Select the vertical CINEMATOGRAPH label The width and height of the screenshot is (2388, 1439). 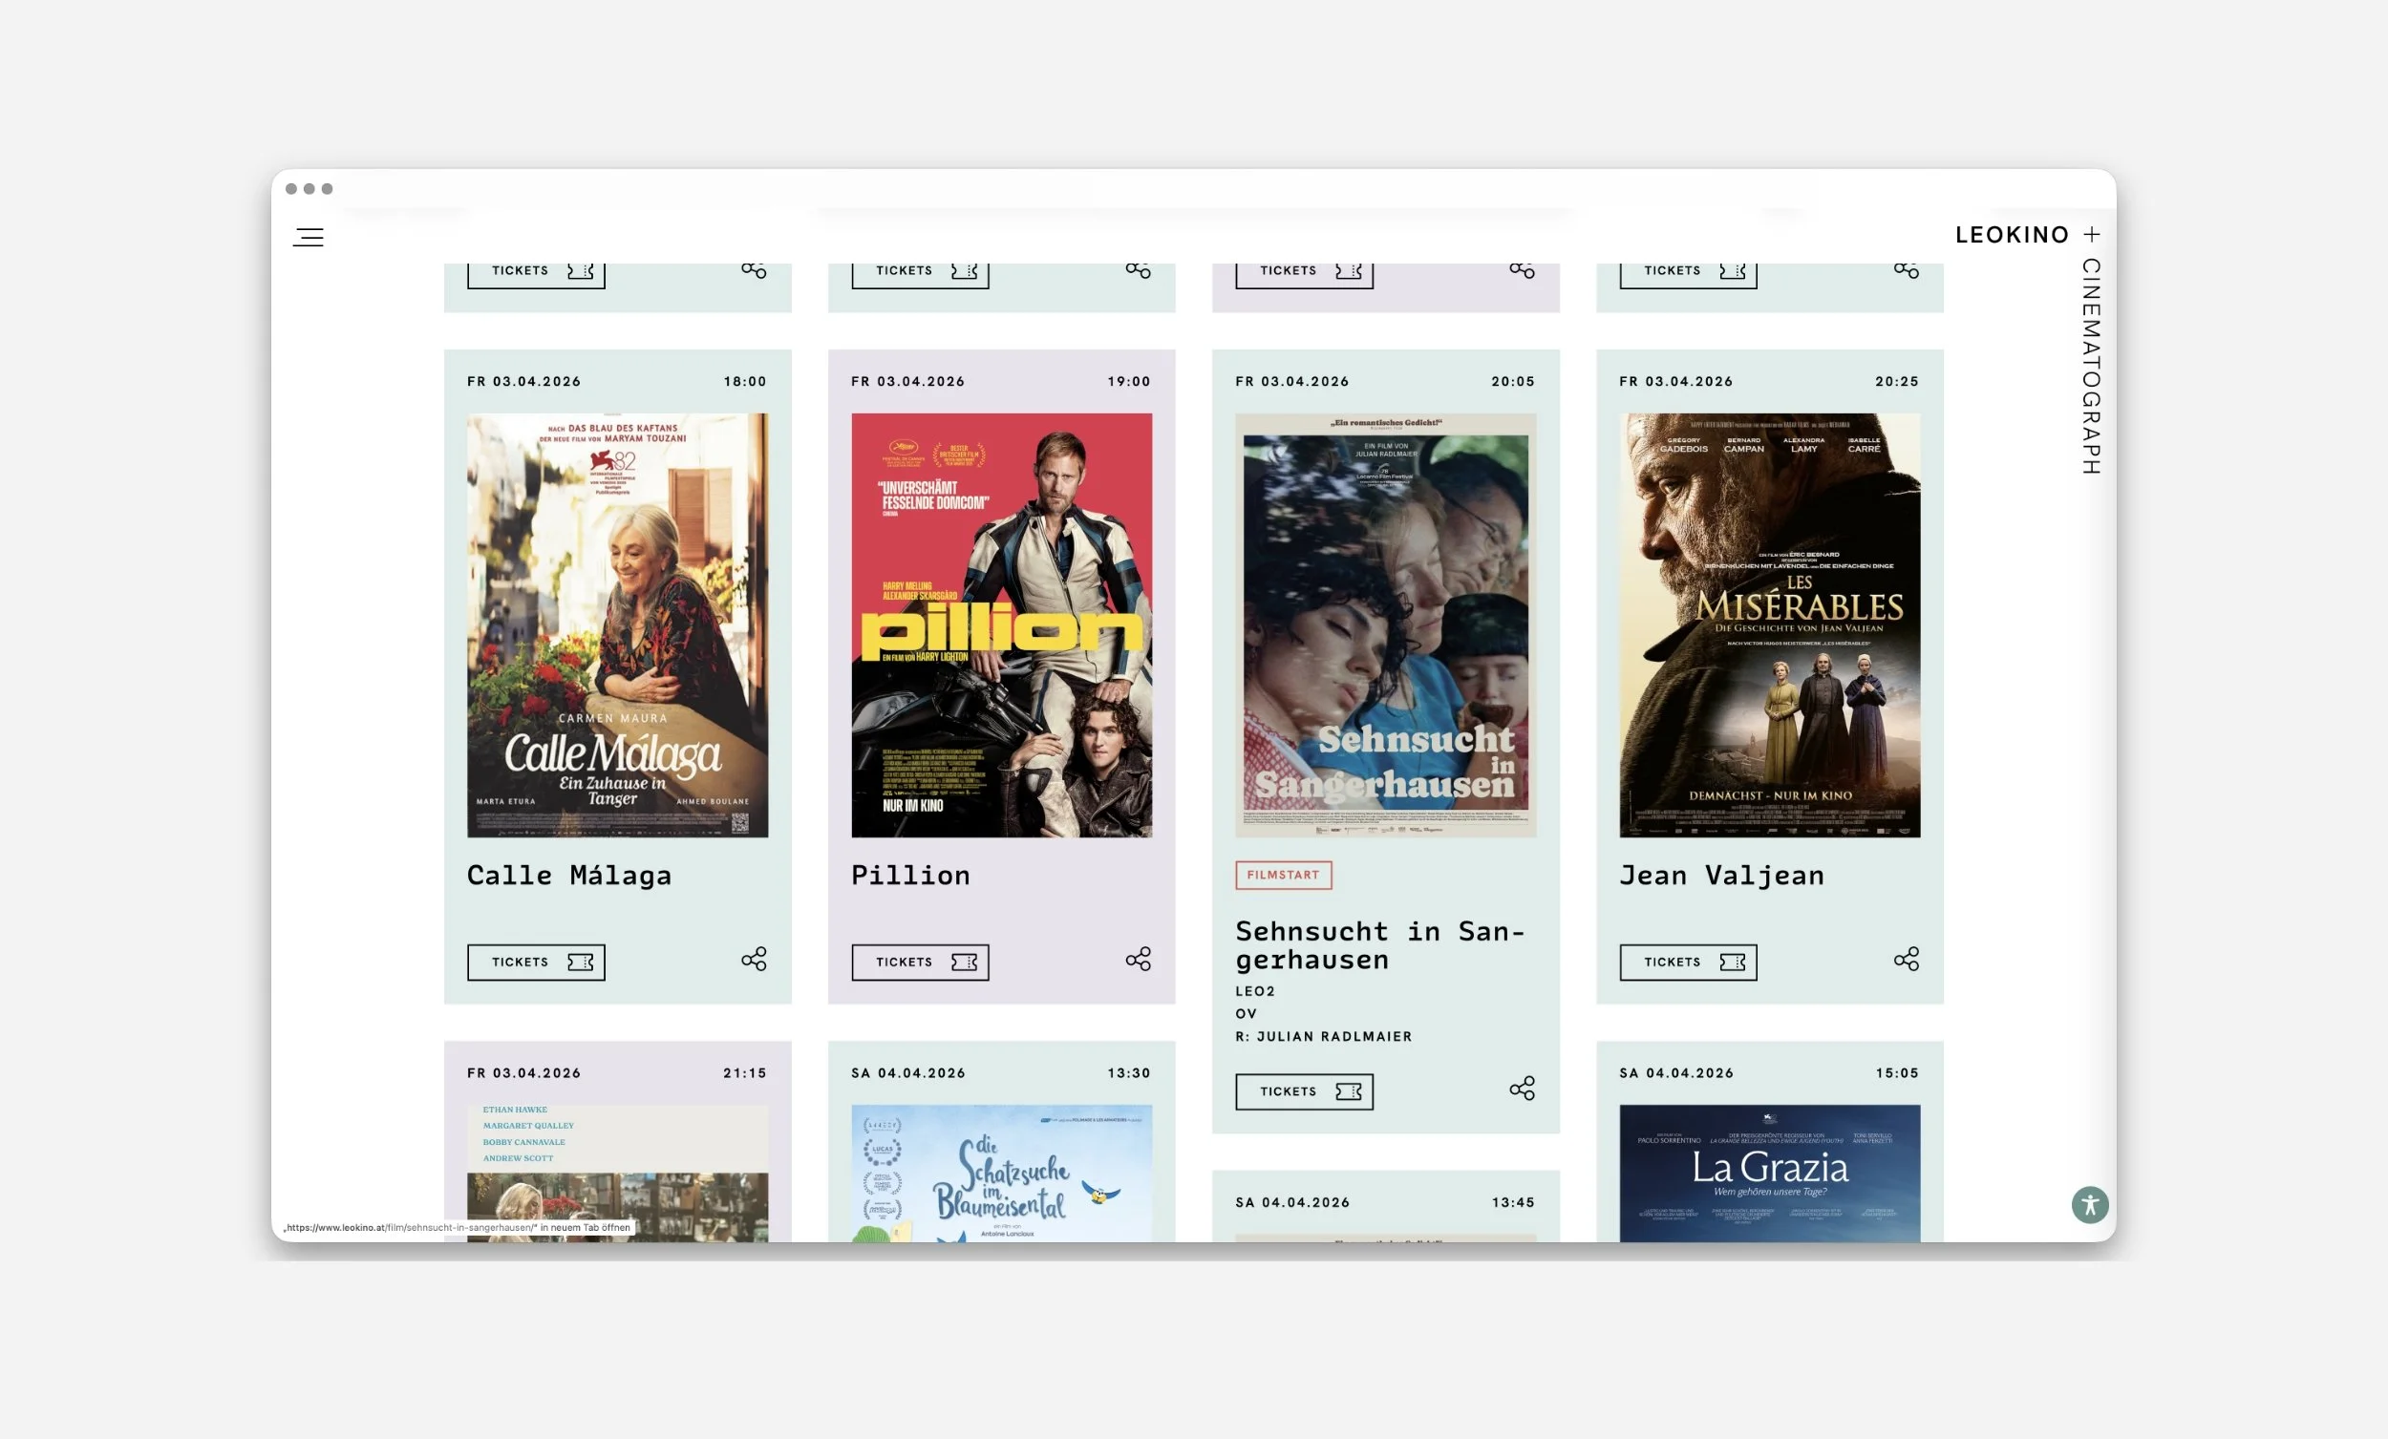(2091, 367)
